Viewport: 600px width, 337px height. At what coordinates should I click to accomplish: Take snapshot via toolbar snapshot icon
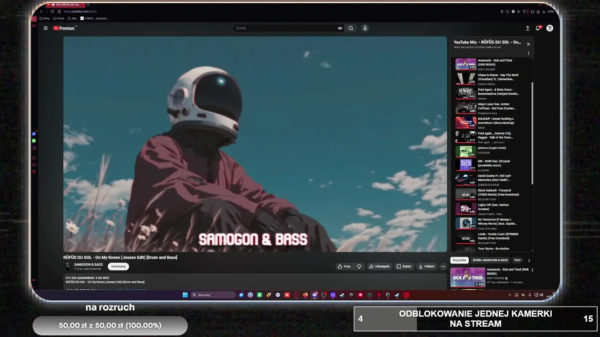[x=508, y=12]
